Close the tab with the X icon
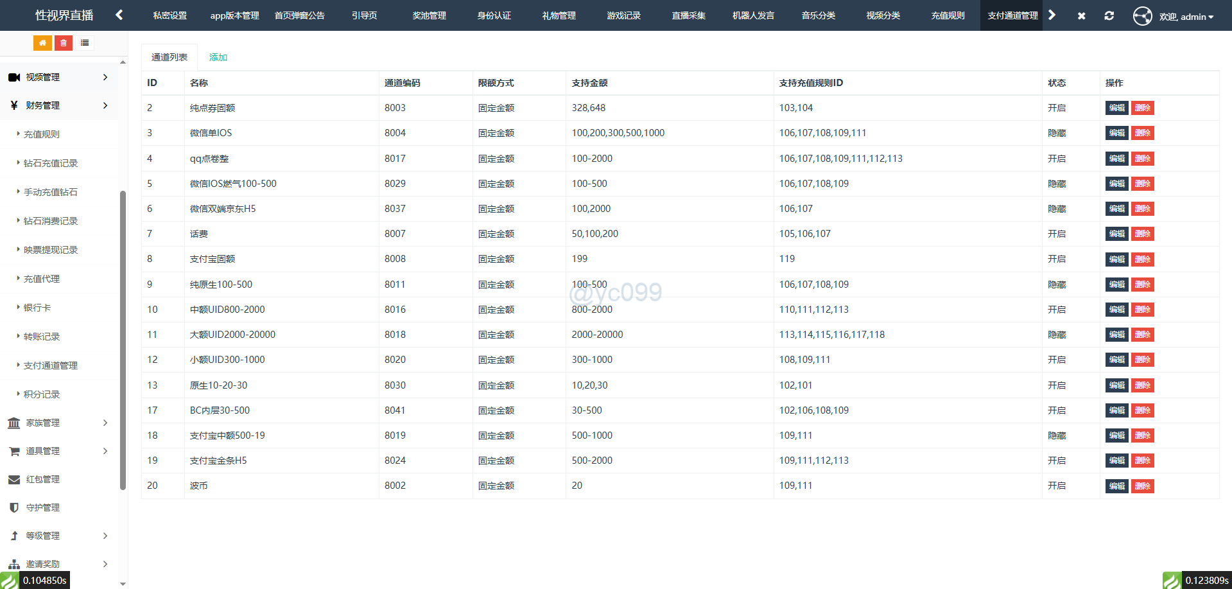 (x=1081, y=15)
